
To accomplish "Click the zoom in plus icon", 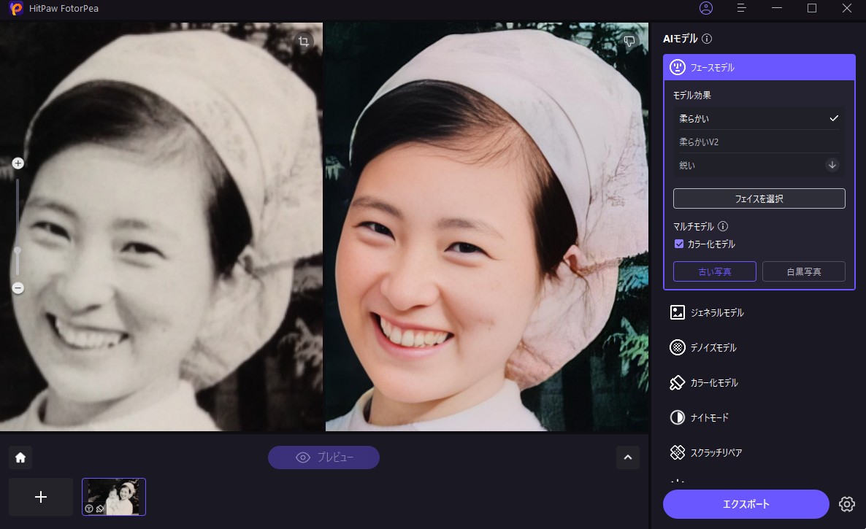I will click(18, 163).
